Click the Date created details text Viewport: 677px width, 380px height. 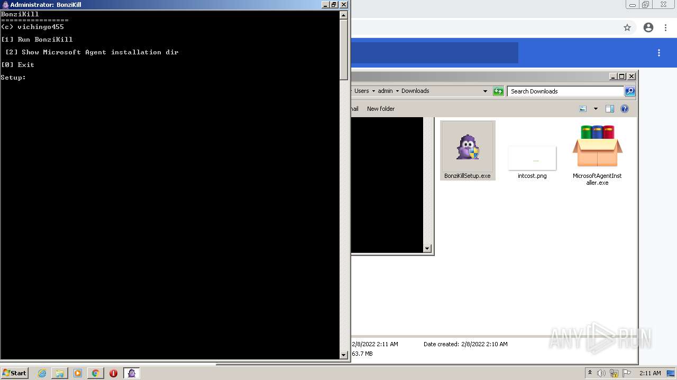point(465,344)
